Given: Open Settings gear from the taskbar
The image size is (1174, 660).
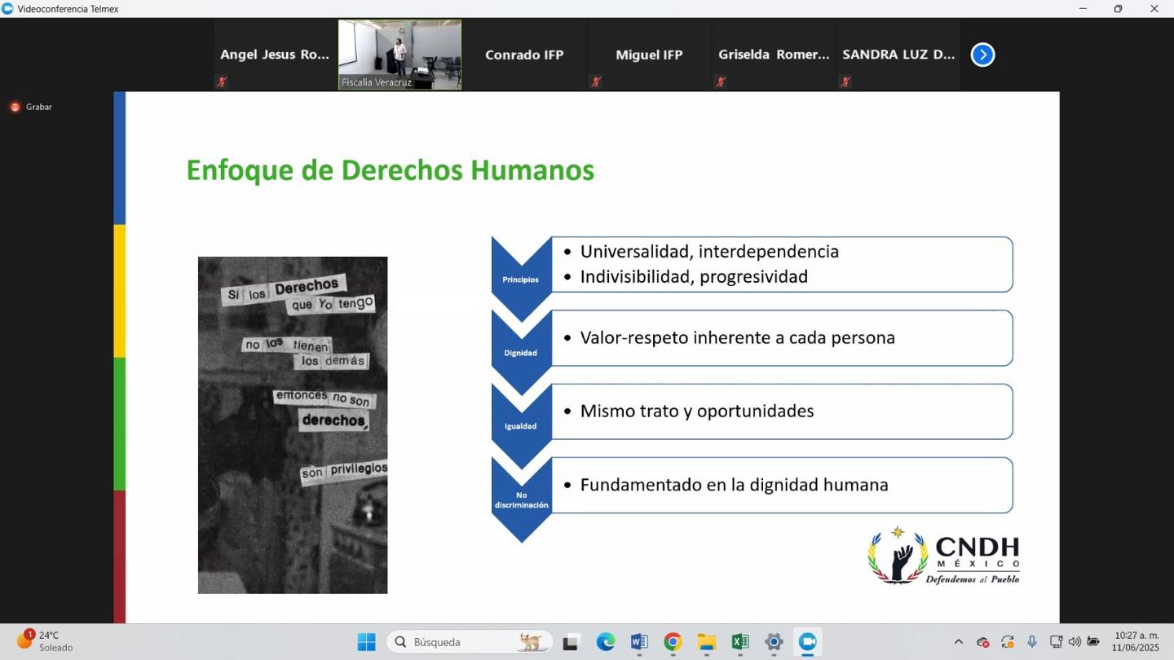Looking at the screenshot, I should 774,642.
